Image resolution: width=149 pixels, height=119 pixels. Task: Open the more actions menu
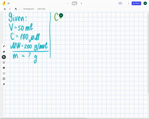click(x=129, y=3)
